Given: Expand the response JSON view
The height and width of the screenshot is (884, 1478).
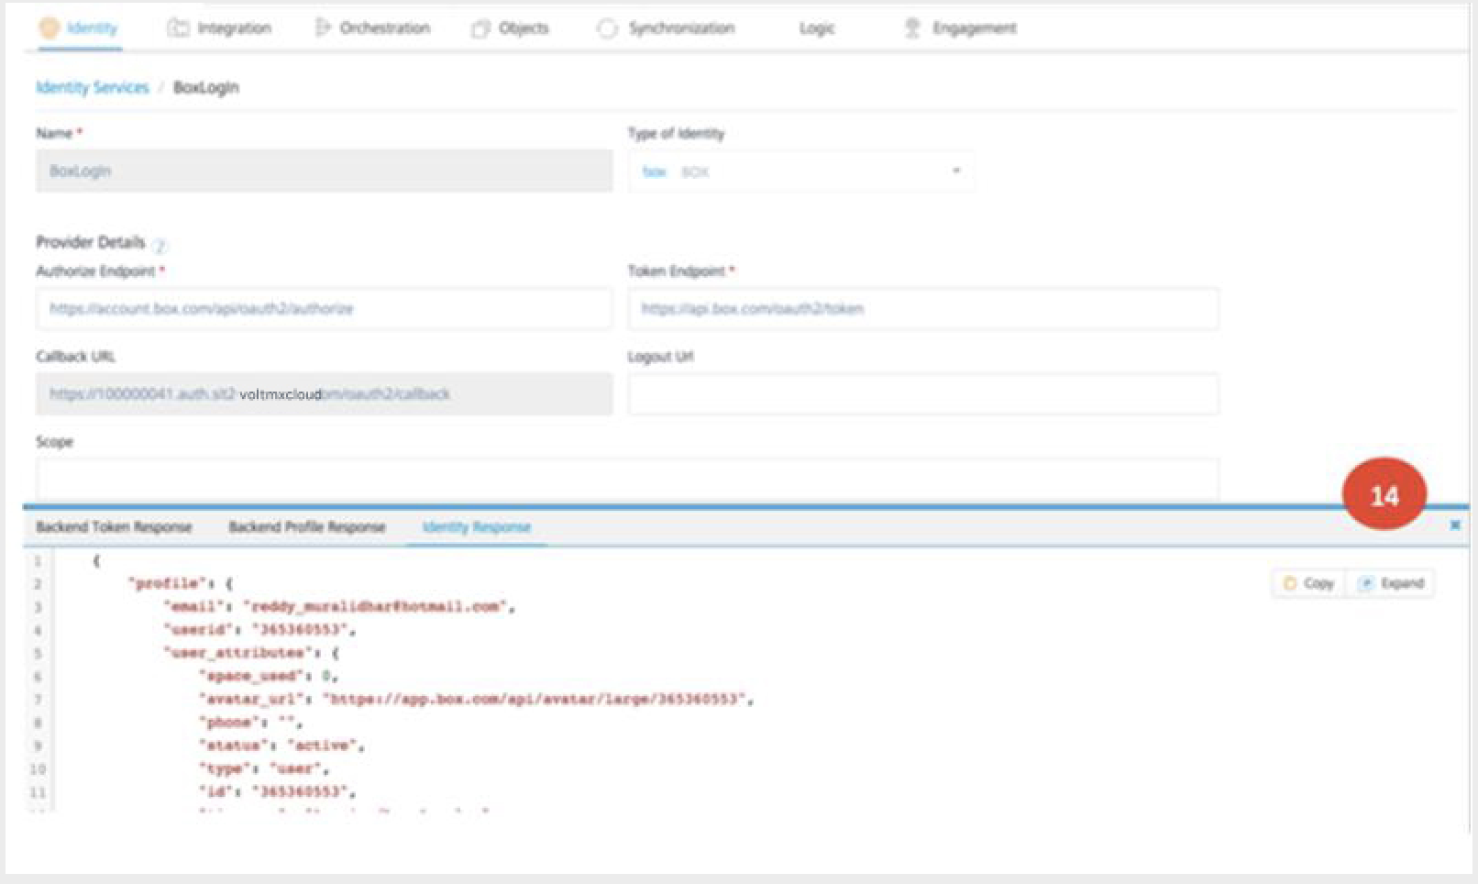Looking at the screenshot, I should [x=1391, y=583].
